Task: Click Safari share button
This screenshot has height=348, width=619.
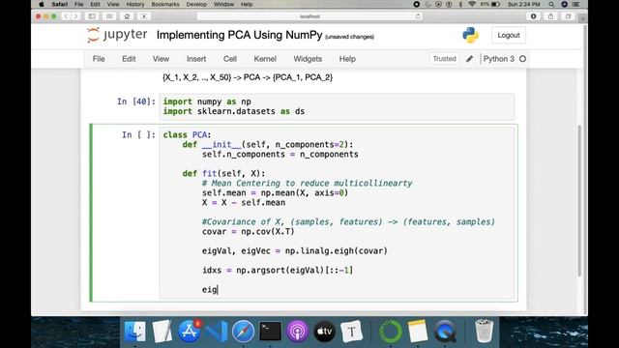Action: coord(550,16)
